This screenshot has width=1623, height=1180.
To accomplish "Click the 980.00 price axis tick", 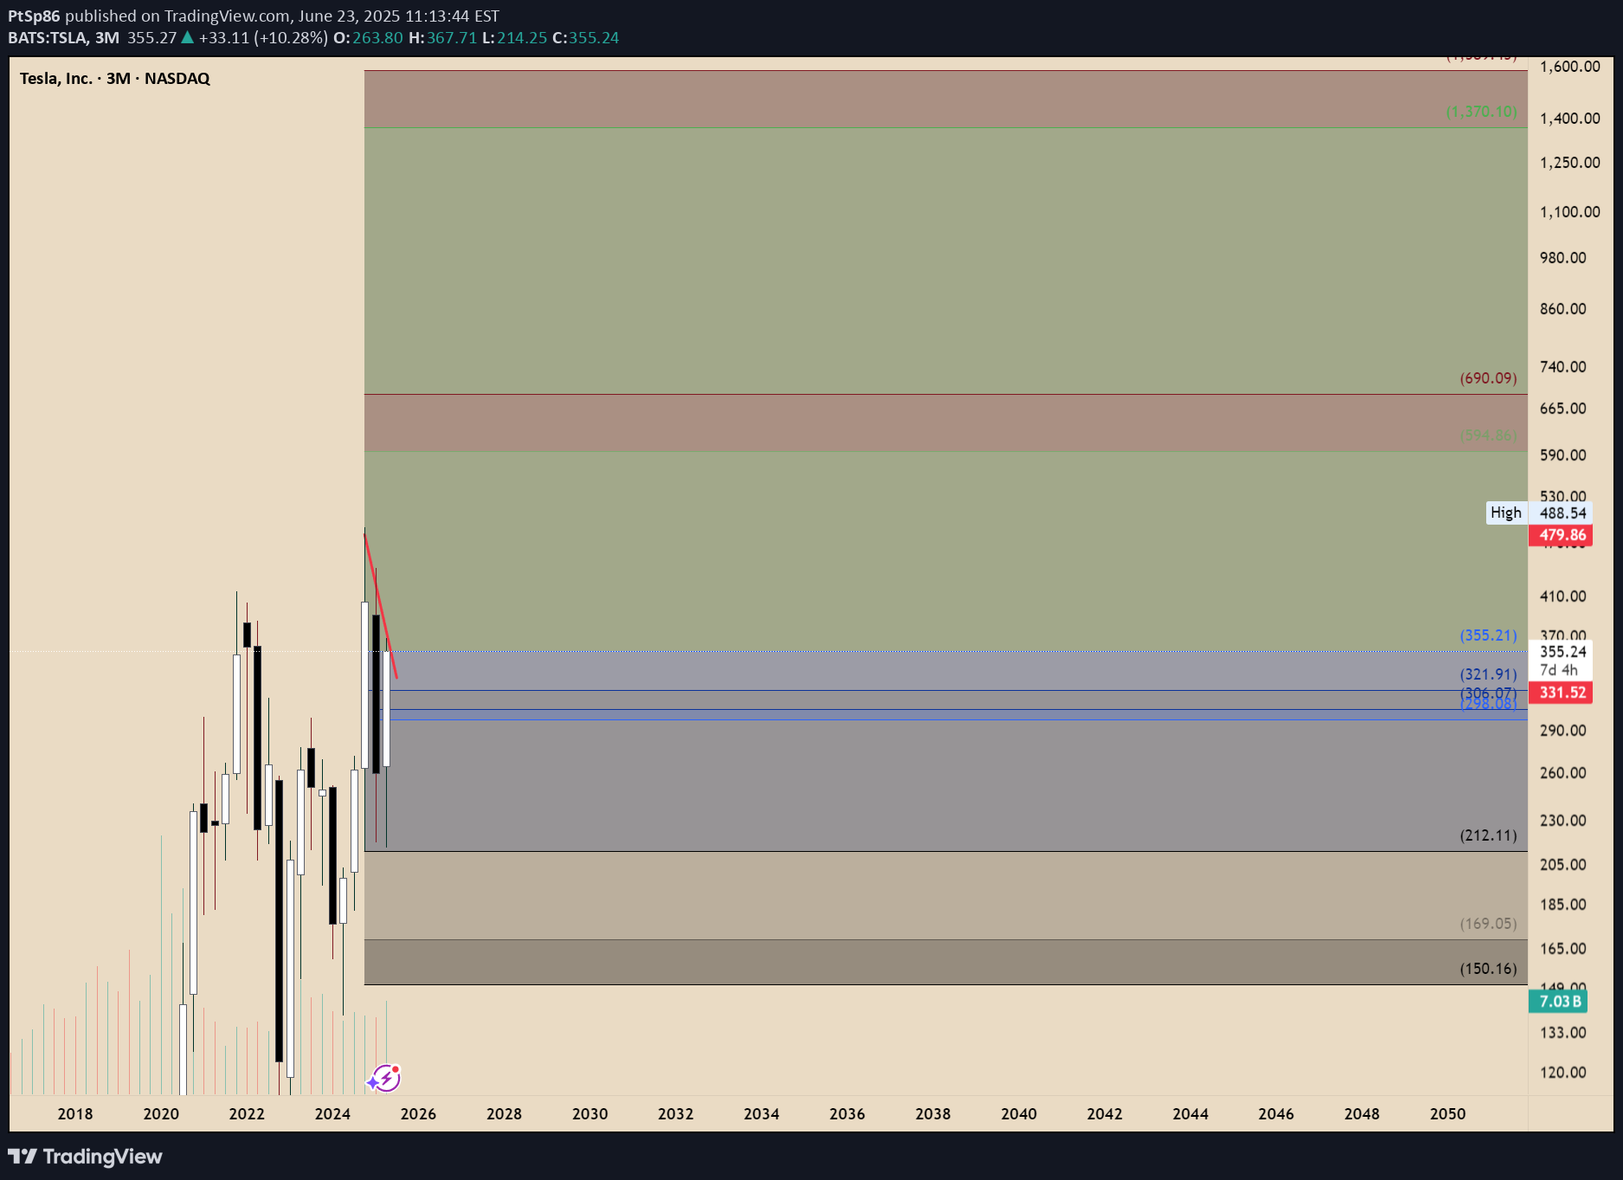I will [1562, 258].
